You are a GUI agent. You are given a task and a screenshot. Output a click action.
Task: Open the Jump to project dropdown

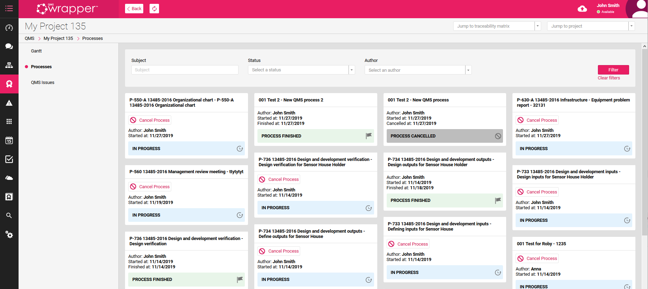click(632, 26)
